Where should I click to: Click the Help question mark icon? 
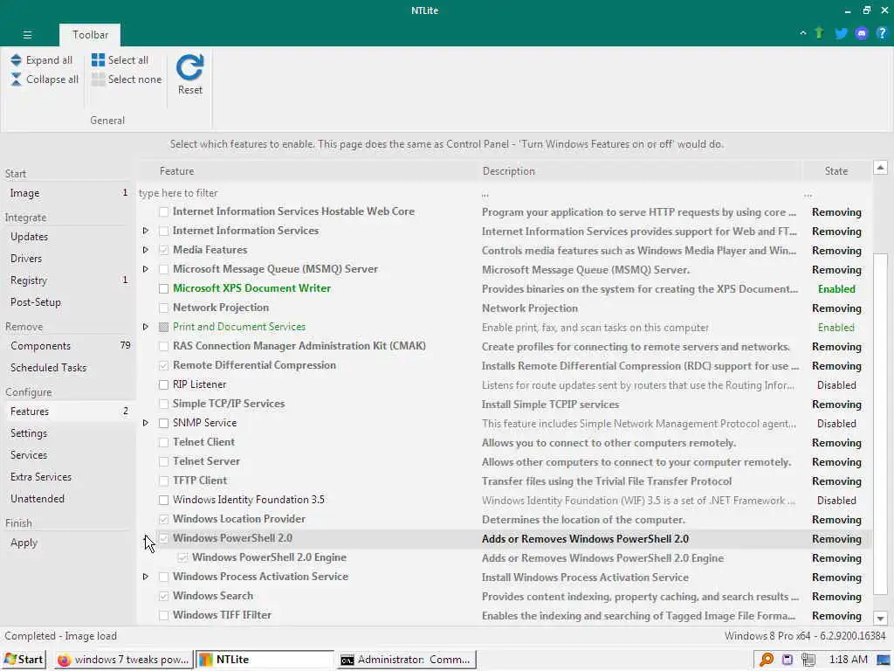[x=882, y=33]
